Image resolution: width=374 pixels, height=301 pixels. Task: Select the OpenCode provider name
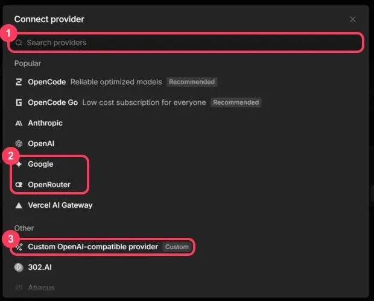pos(47,82)
